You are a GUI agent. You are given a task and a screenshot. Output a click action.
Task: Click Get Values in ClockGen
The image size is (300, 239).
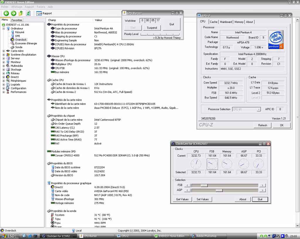pyautogui.click(x=182, y=199)
